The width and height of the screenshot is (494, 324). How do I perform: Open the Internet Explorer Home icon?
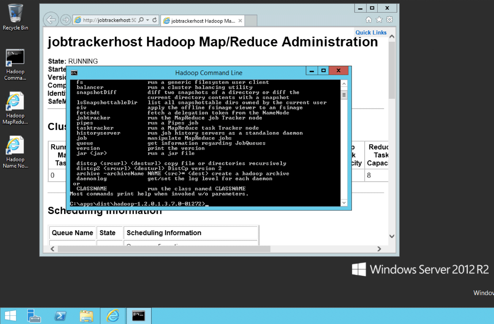[x=369, y=19]
